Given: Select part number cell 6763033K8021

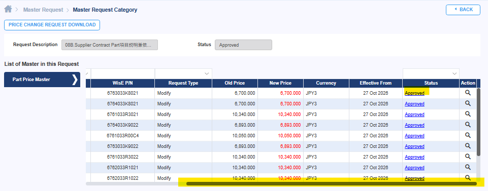Looking at the screenshot, I should tap(122, 93).
